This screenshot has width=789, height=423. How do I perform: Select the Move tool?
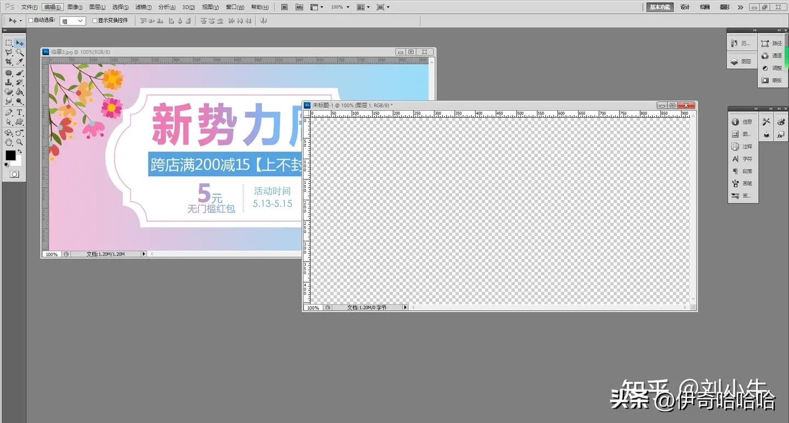pos(19,42)
